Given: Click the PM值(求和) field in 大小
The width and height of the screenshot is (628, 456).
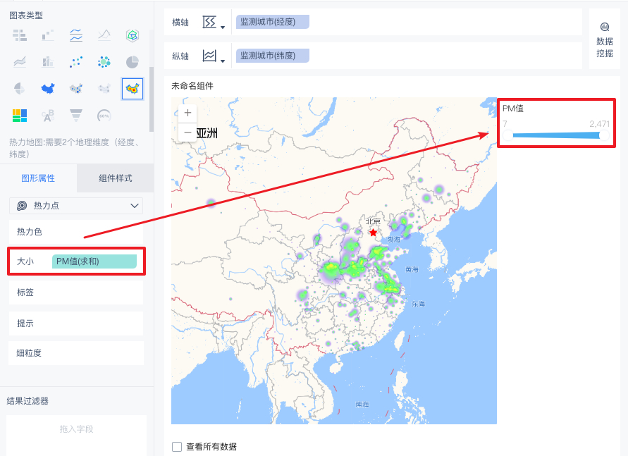Looking at the screenshot, I should coord(94,261).
